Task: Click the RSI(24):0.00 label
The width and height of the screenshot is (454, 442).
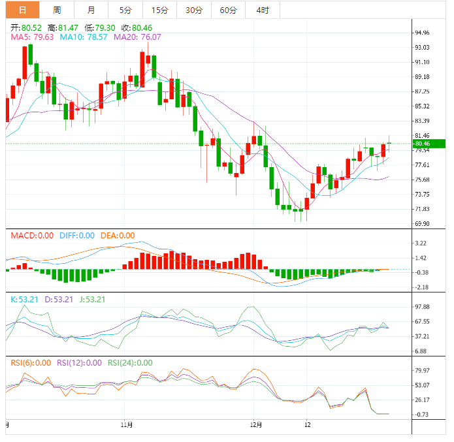Action: click(x=130, y=363)
